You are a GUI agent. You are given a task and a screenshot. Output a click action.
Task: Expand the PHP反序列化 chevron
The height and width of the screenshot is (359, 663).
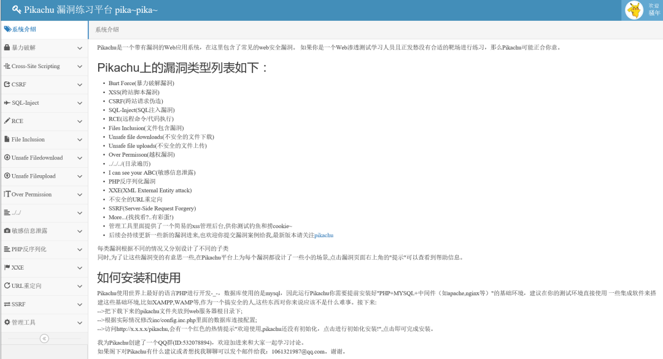tap(79, 250)
